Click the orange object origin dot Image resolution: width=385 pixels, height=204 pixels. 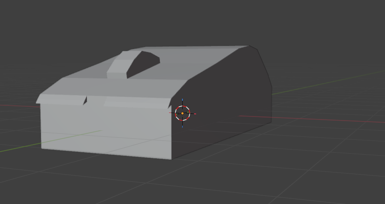182,113
